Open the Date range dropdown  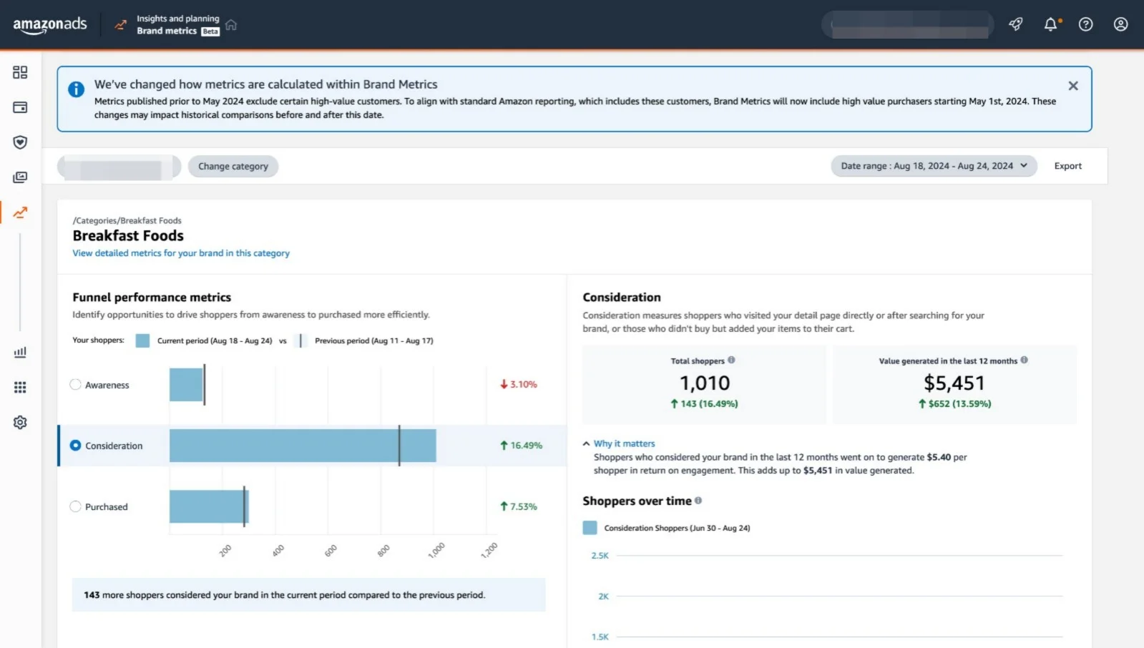tap(934, 166)
